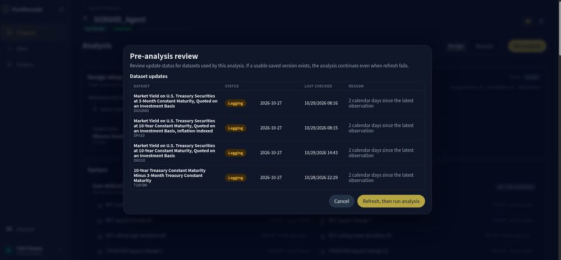Click the reason text in the DGS10 row
Viewport: 561px width, 260px height.
[x=381, y=153]
